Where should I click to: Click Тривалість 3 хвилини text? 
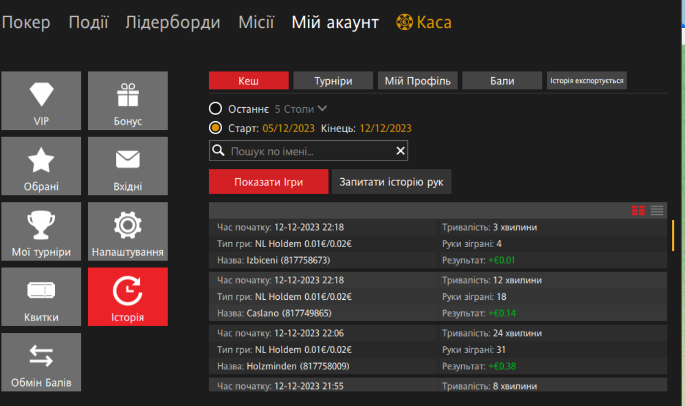tap(489, 227)
